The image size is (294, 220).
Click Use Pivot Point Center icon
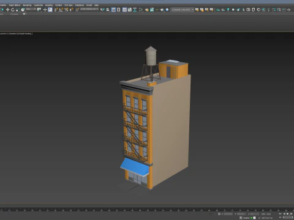[39, 10]
